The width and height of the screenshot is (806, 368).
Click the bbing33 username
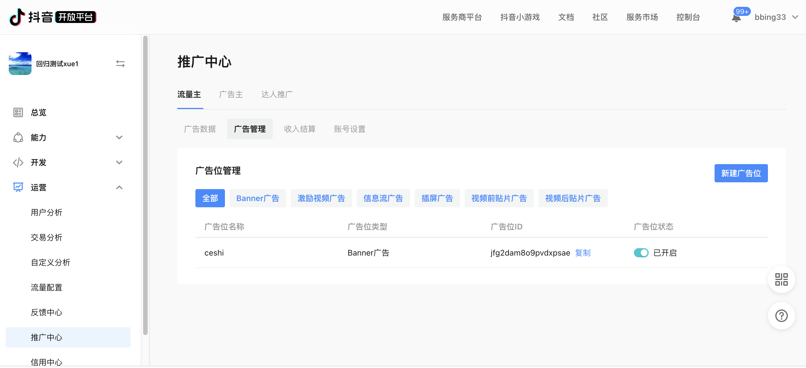pyautogui.click(x=770, y=17)
